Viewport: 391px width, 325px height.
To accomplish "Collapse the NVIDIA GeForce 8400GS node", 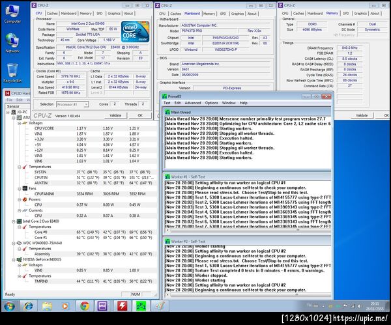I will [14, 259].
